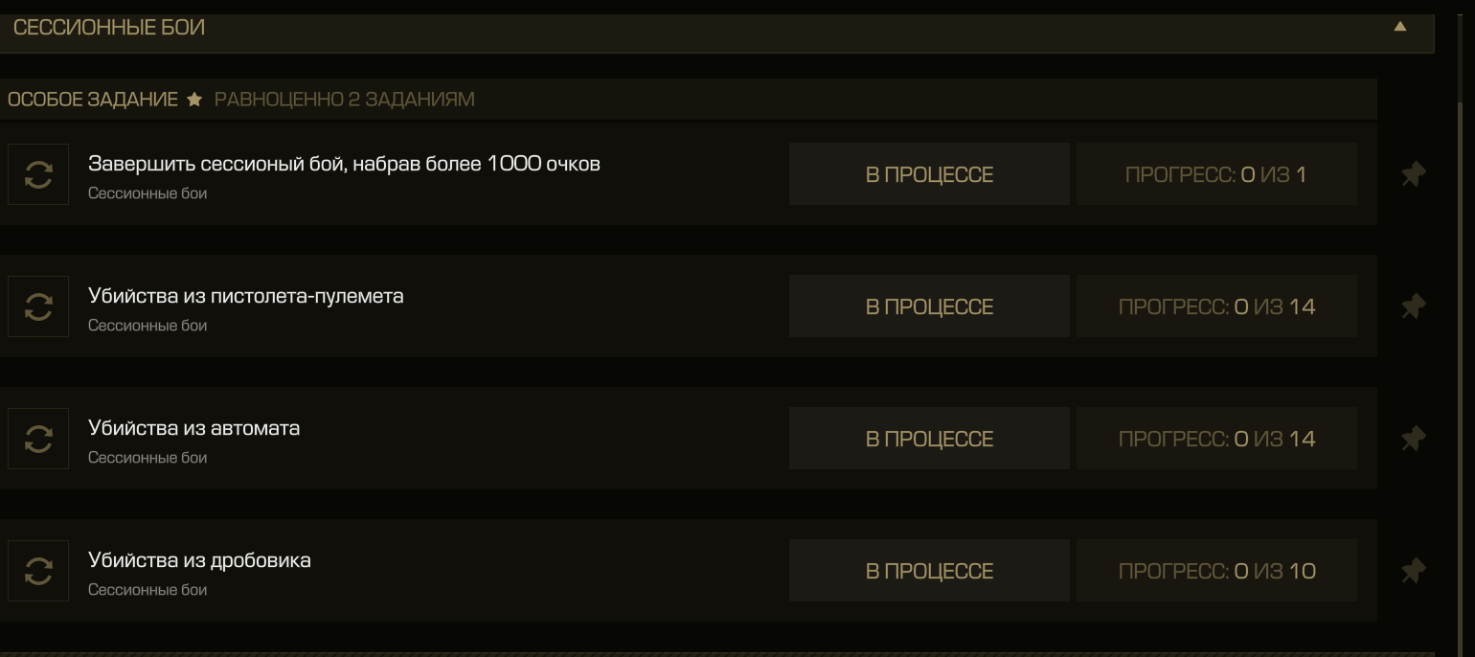
Task: Refresh the 1000 points session battle task
Action: (x=38, y=174)
